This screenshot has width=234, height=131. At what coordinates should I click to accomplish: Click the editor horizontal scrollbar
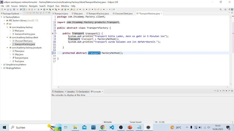point(143,87)
